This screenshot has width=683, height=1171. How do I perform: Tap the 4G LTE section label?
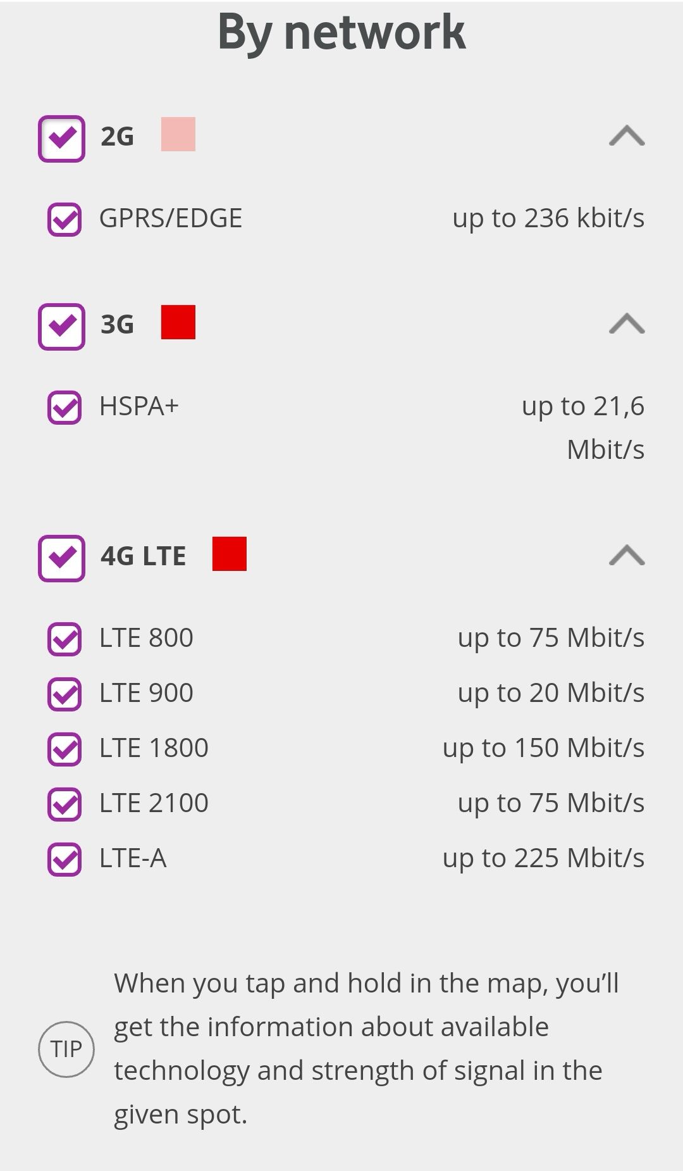pos(144,556)
